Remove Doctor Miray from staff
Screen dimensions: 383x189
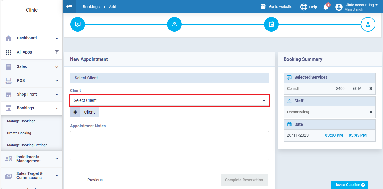click(x=371, y=112)
